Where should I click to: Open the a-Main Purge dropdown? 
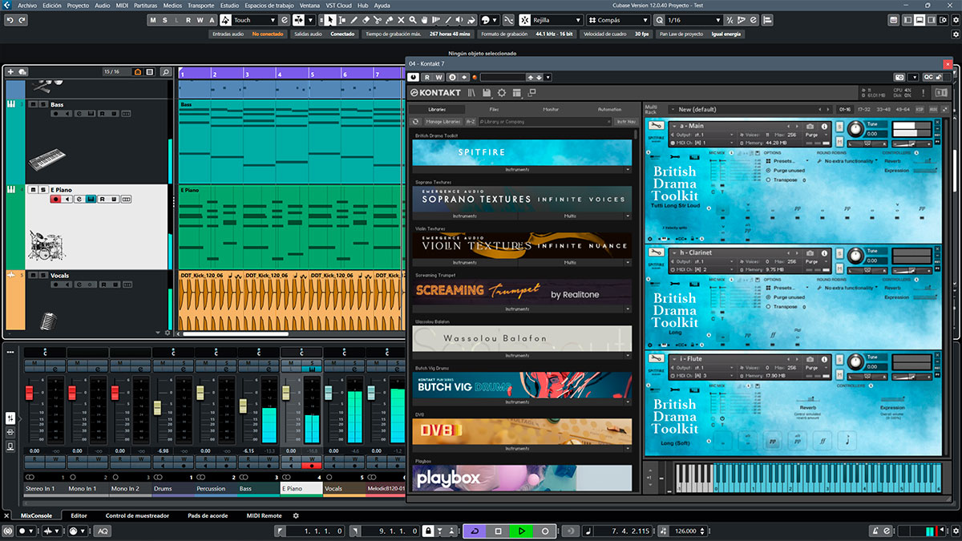point(816,135)
